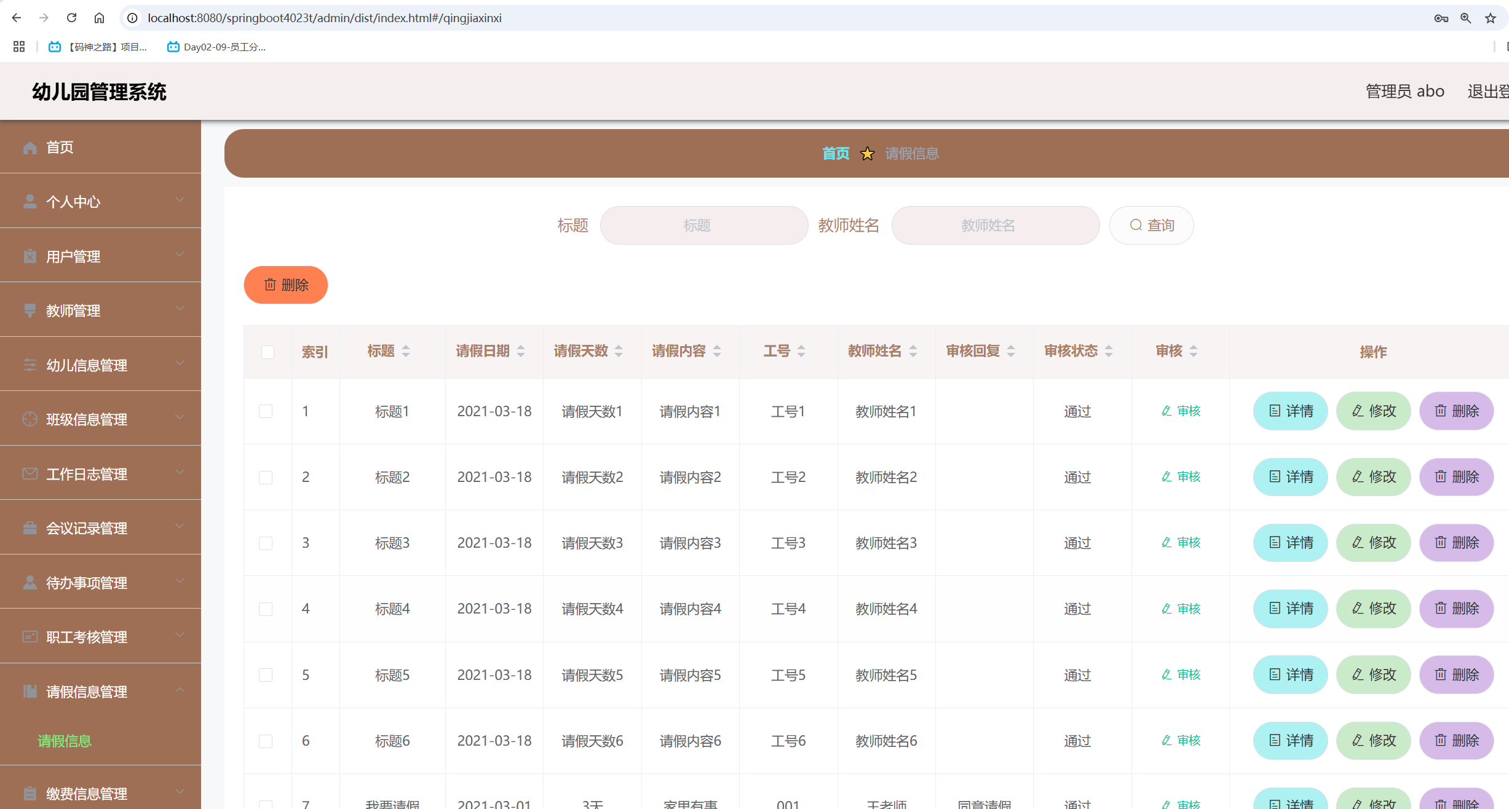Click the sort arrows on 工号 column

[801, 351]
